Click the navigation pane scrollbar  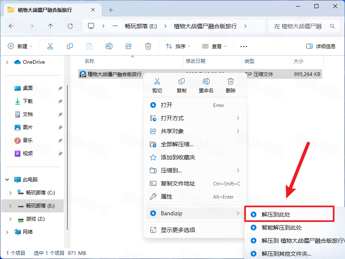tap(67, 157)
